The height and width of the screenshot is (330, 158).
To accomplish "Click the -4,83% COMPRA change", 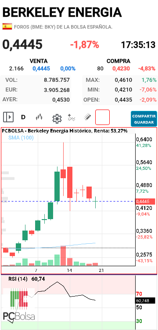I will coord(147,69).
